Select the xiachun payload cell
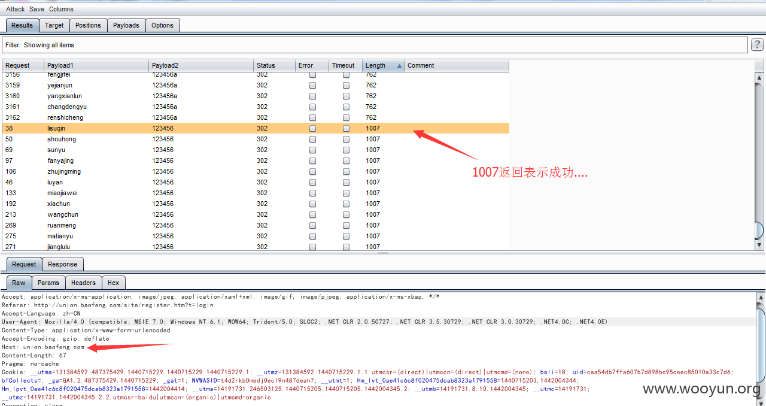Viewport: 766px width, 406px height. (x=96, y=204)
